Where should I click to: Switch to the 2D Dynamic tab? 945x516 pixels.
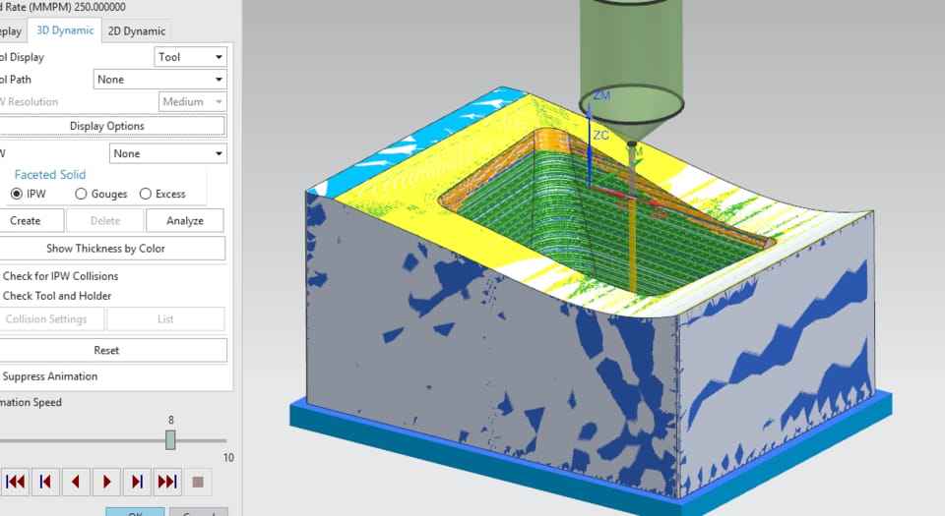137,30
